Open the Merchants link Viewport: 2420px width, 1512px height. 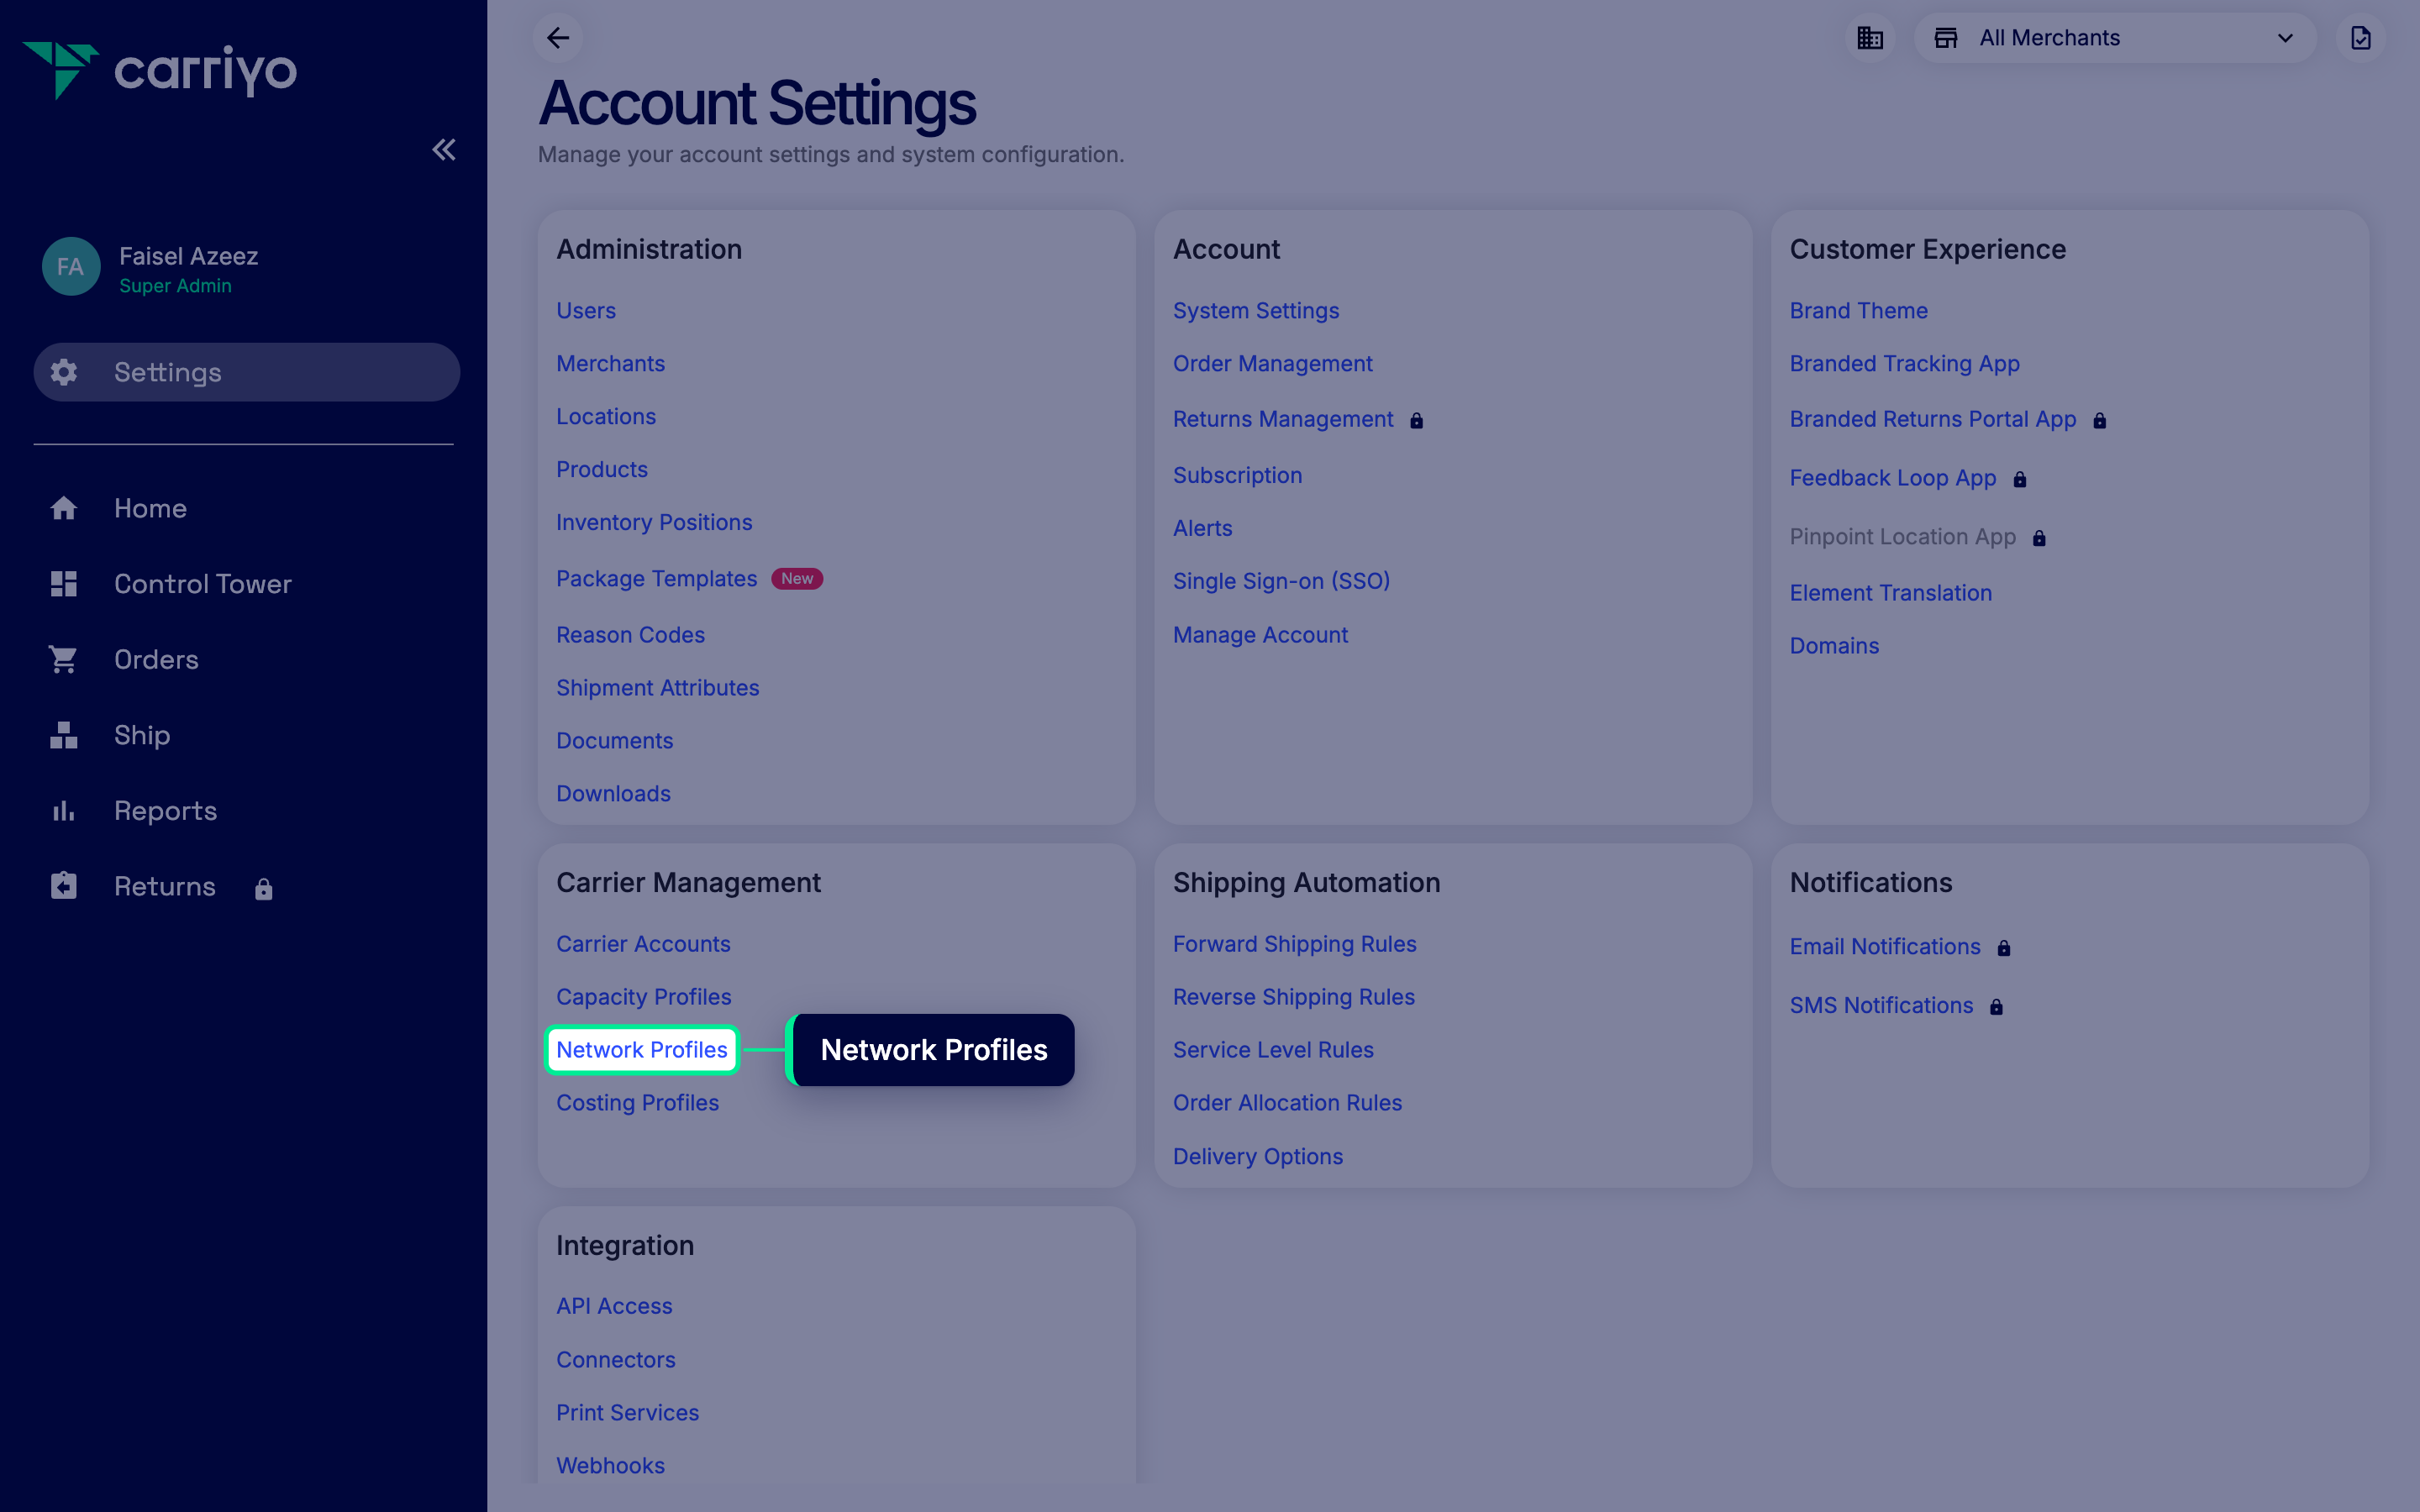click(x=610, y=363)
